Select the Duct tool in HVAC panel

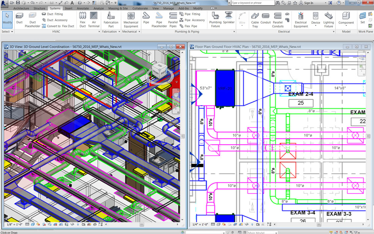click(x=19, y=18)
